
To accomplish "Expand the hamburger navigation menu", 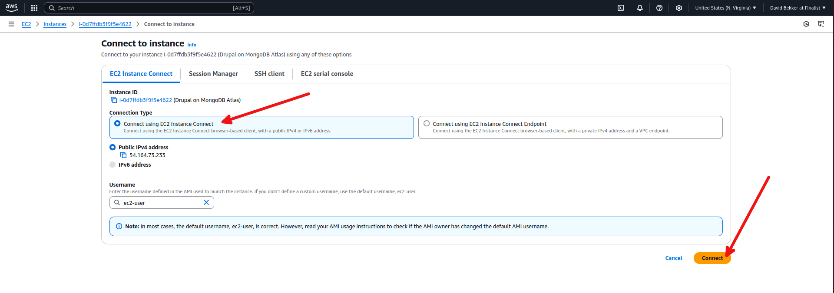I will point(11,24).
